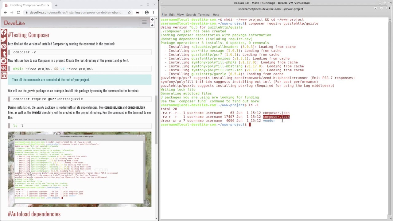Jump down with the page down-arrow button
The height and width of the screenshot is (221, 393).
(x=152, y=25)
